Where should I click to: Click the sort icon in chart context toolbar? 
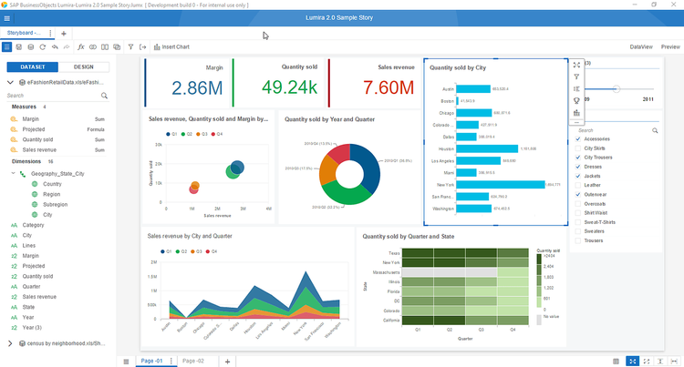click(x=576, y=89)
